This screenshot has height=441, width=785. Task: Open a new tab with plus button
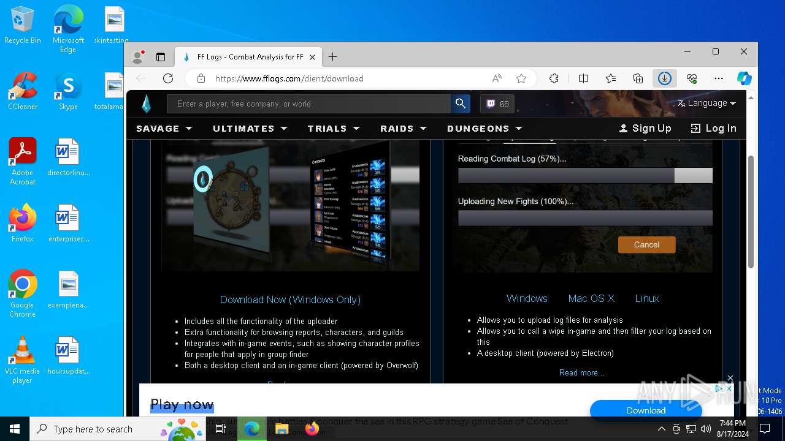pyautogui.click(x=332, y=57)
